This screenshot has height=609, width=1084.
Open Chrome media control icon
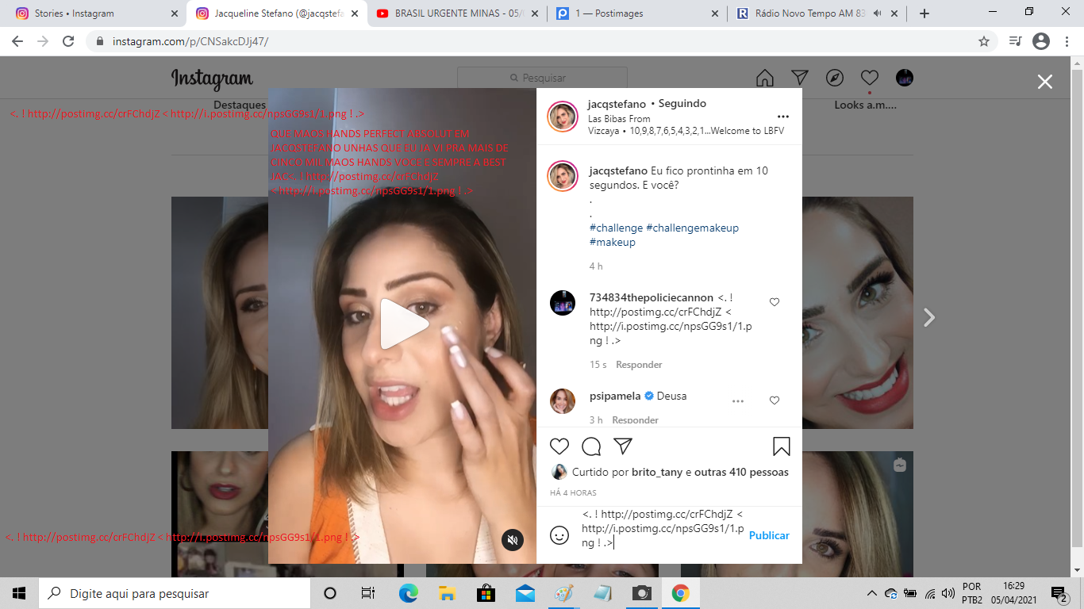[x=1015, y=41]
